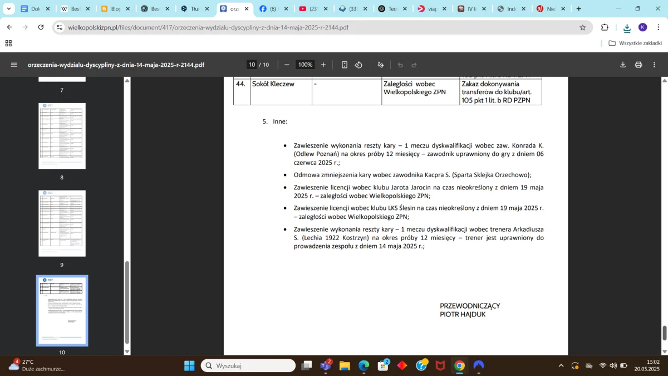Select the page 8 thumbnail
668x376 pixels.
pyautogui.click(x=62, y=136)
